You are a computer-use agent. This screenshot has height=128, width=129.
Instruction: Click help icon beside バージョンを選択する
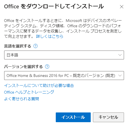[47, 67]
